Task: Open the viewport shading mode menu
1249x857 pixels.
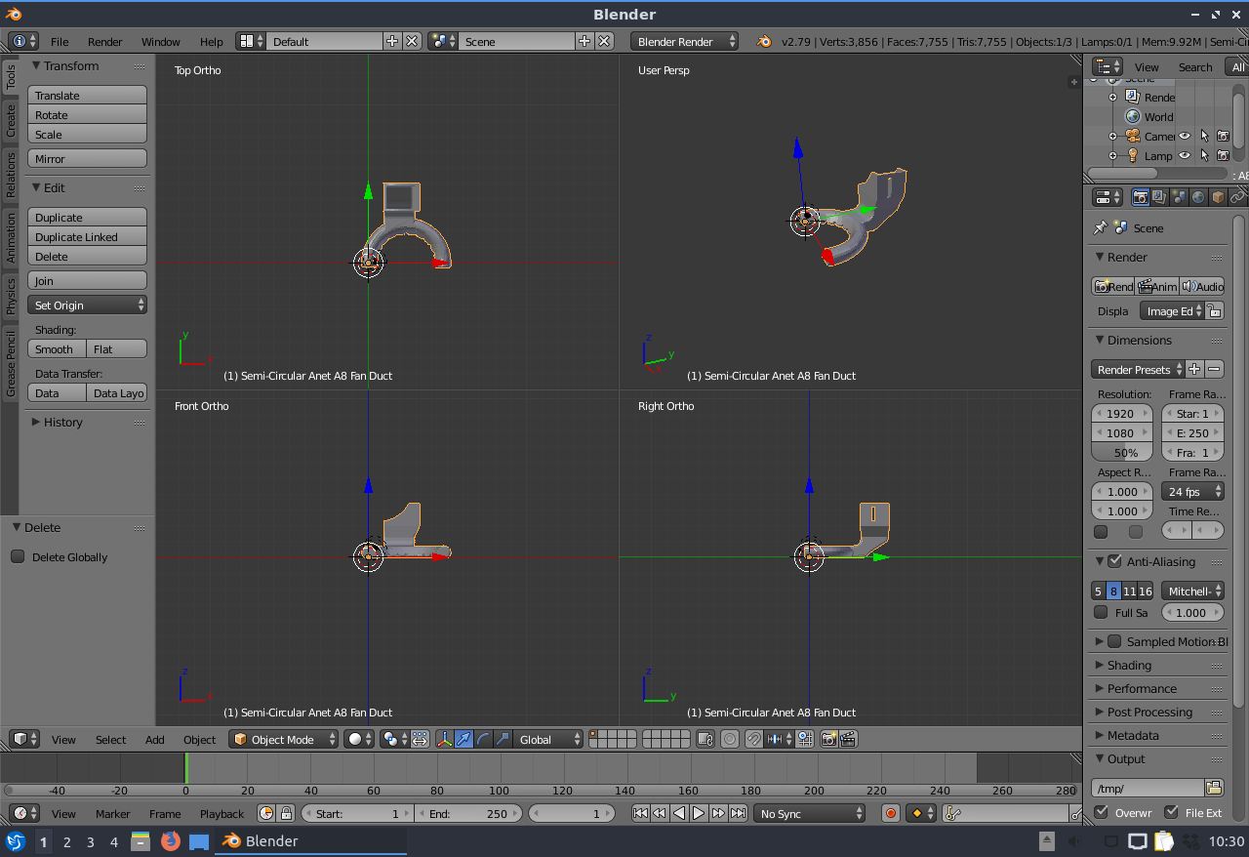Action: (x=358, y=739)
